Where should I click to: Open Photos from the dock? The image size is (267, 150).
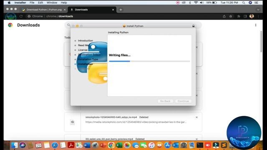point(127,145)
